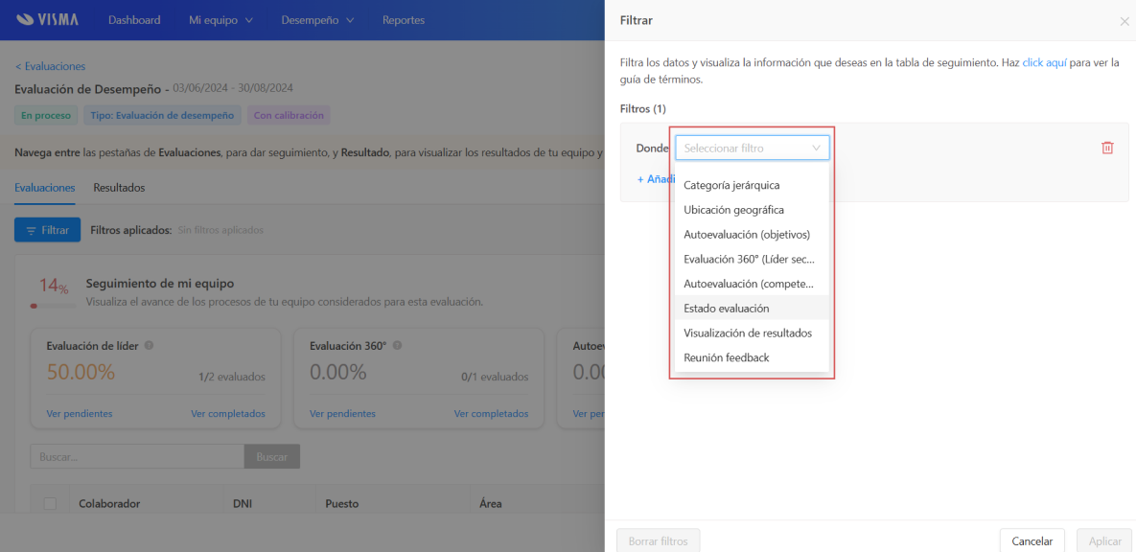Image resolution: width=1136 pixels, height=552 pixels.
Task: Click the Visma logo in header
Action: tap(48, 19)
